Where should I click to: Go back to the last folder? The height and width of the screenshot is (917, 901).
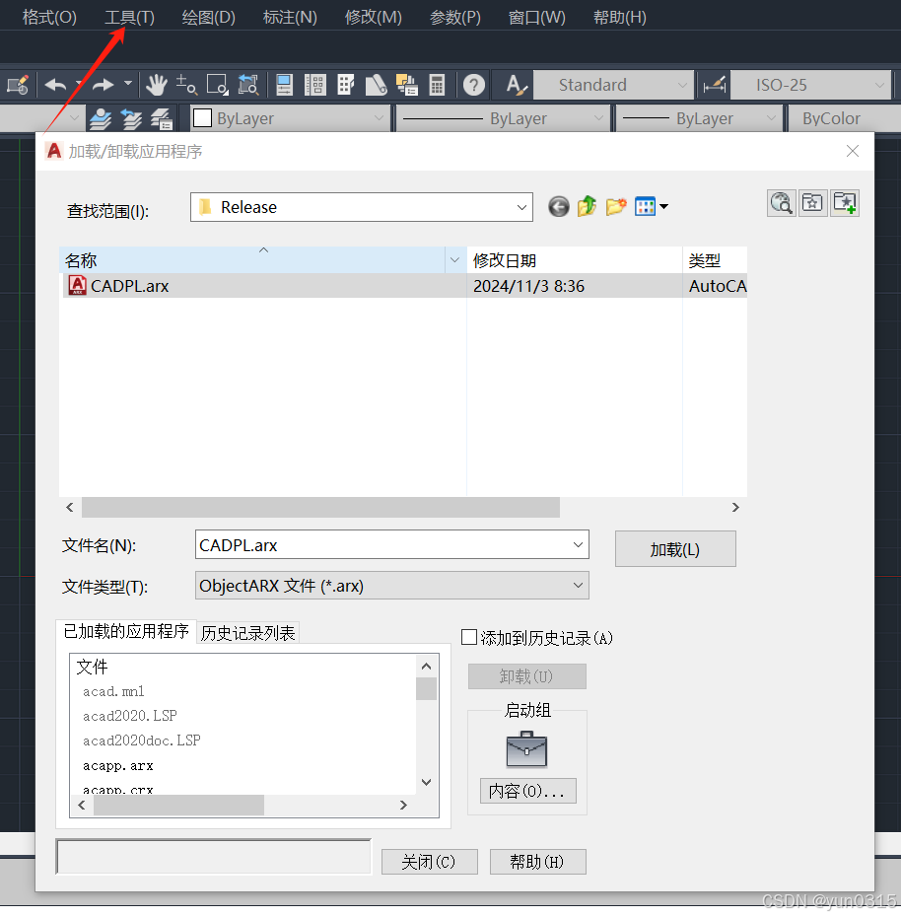[x=559, y=206]
